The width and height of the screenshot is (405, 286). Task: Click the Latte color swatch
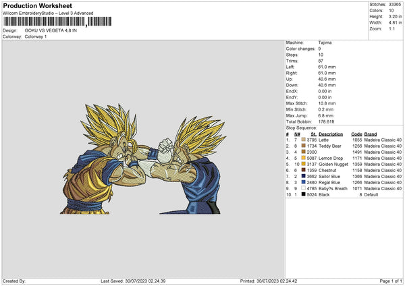pos(303,140)
